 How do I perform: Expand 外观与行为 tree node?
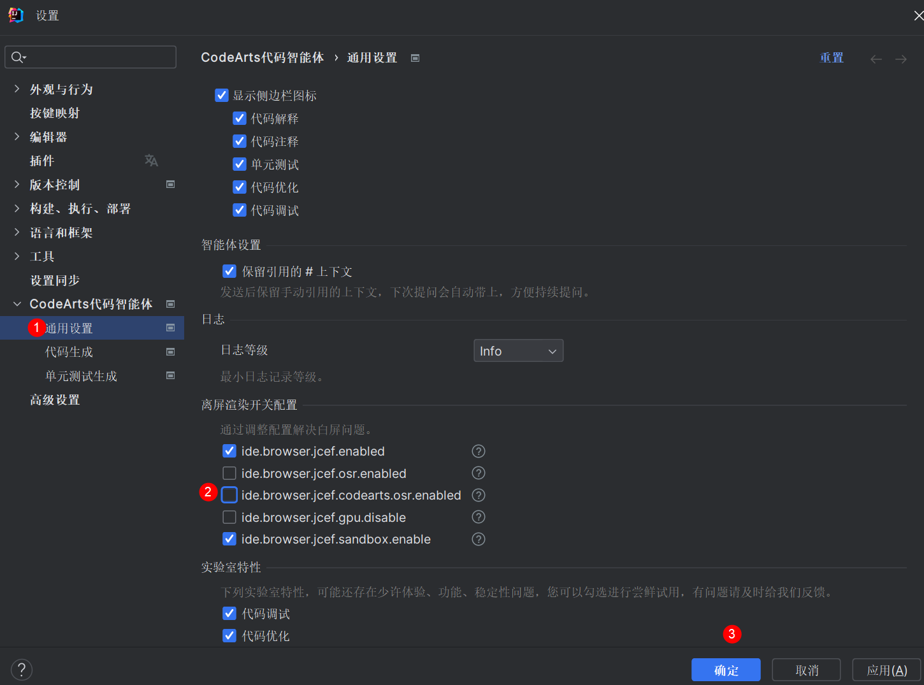coord(17,89)
